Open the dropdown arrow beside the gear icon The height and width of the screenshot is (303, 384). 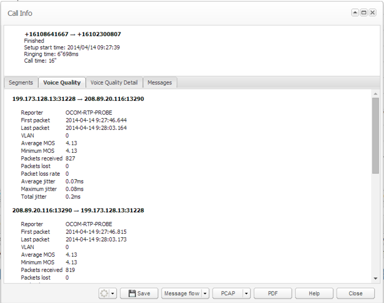(113, 293)
